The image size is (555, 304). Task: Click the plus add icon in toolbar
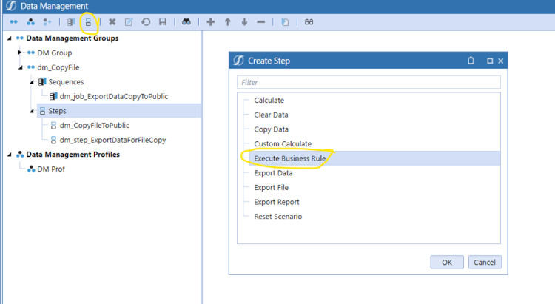click(211, 22)
